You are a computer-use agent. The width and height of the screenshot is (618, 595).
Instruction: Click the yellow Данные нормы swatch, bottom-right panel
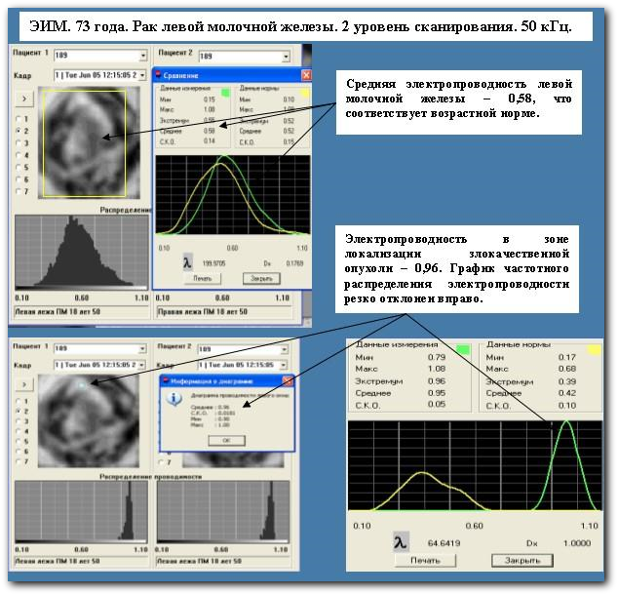pyautogui.click(x=595, y=348)
